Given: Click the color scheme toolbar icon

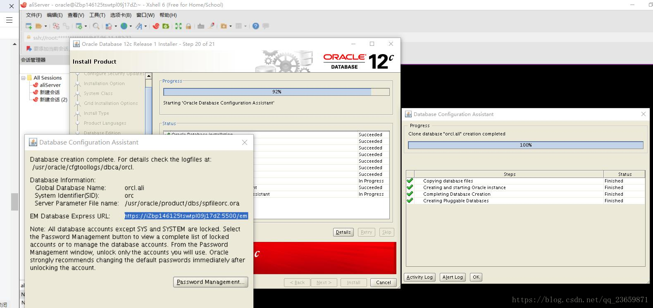Looking at the screenshot, I should tap(109, 26).
